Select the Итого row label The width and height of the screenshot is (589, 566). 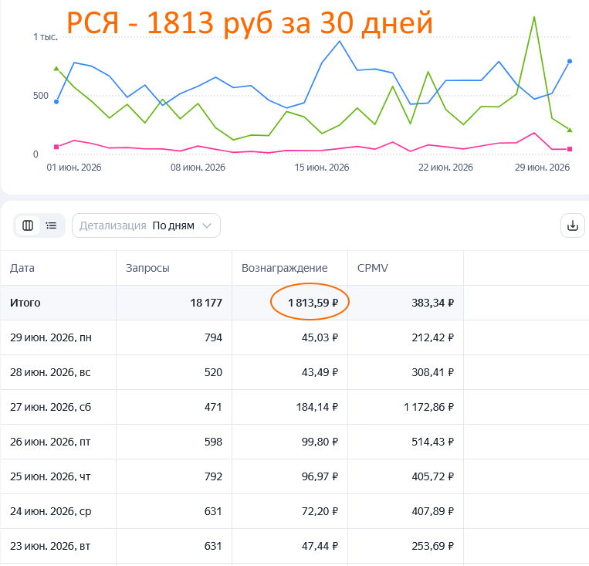(25, 303)
